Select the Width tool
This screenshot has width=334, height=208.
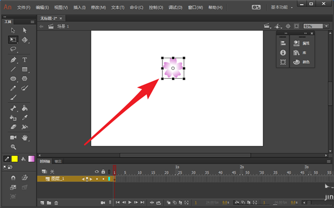pos(24,127)
